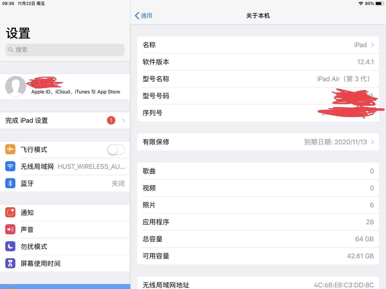This screenshot has width=386, height=289.
Task: Click the 型号号码 row label
Action: (156, 96)
